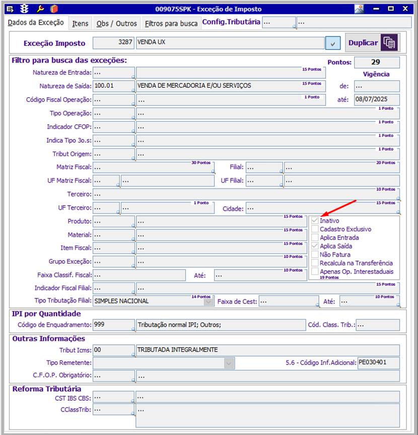Open lookup for Material code field

click(133, 239)
